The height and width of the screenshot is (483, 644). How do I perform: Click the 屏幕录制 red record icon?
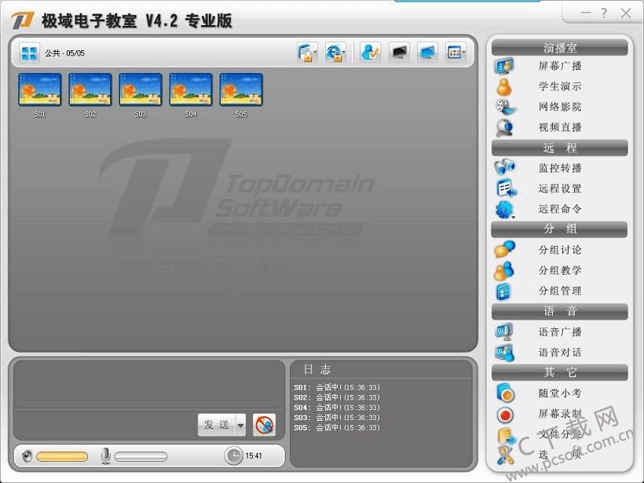(x=505, y=415)
